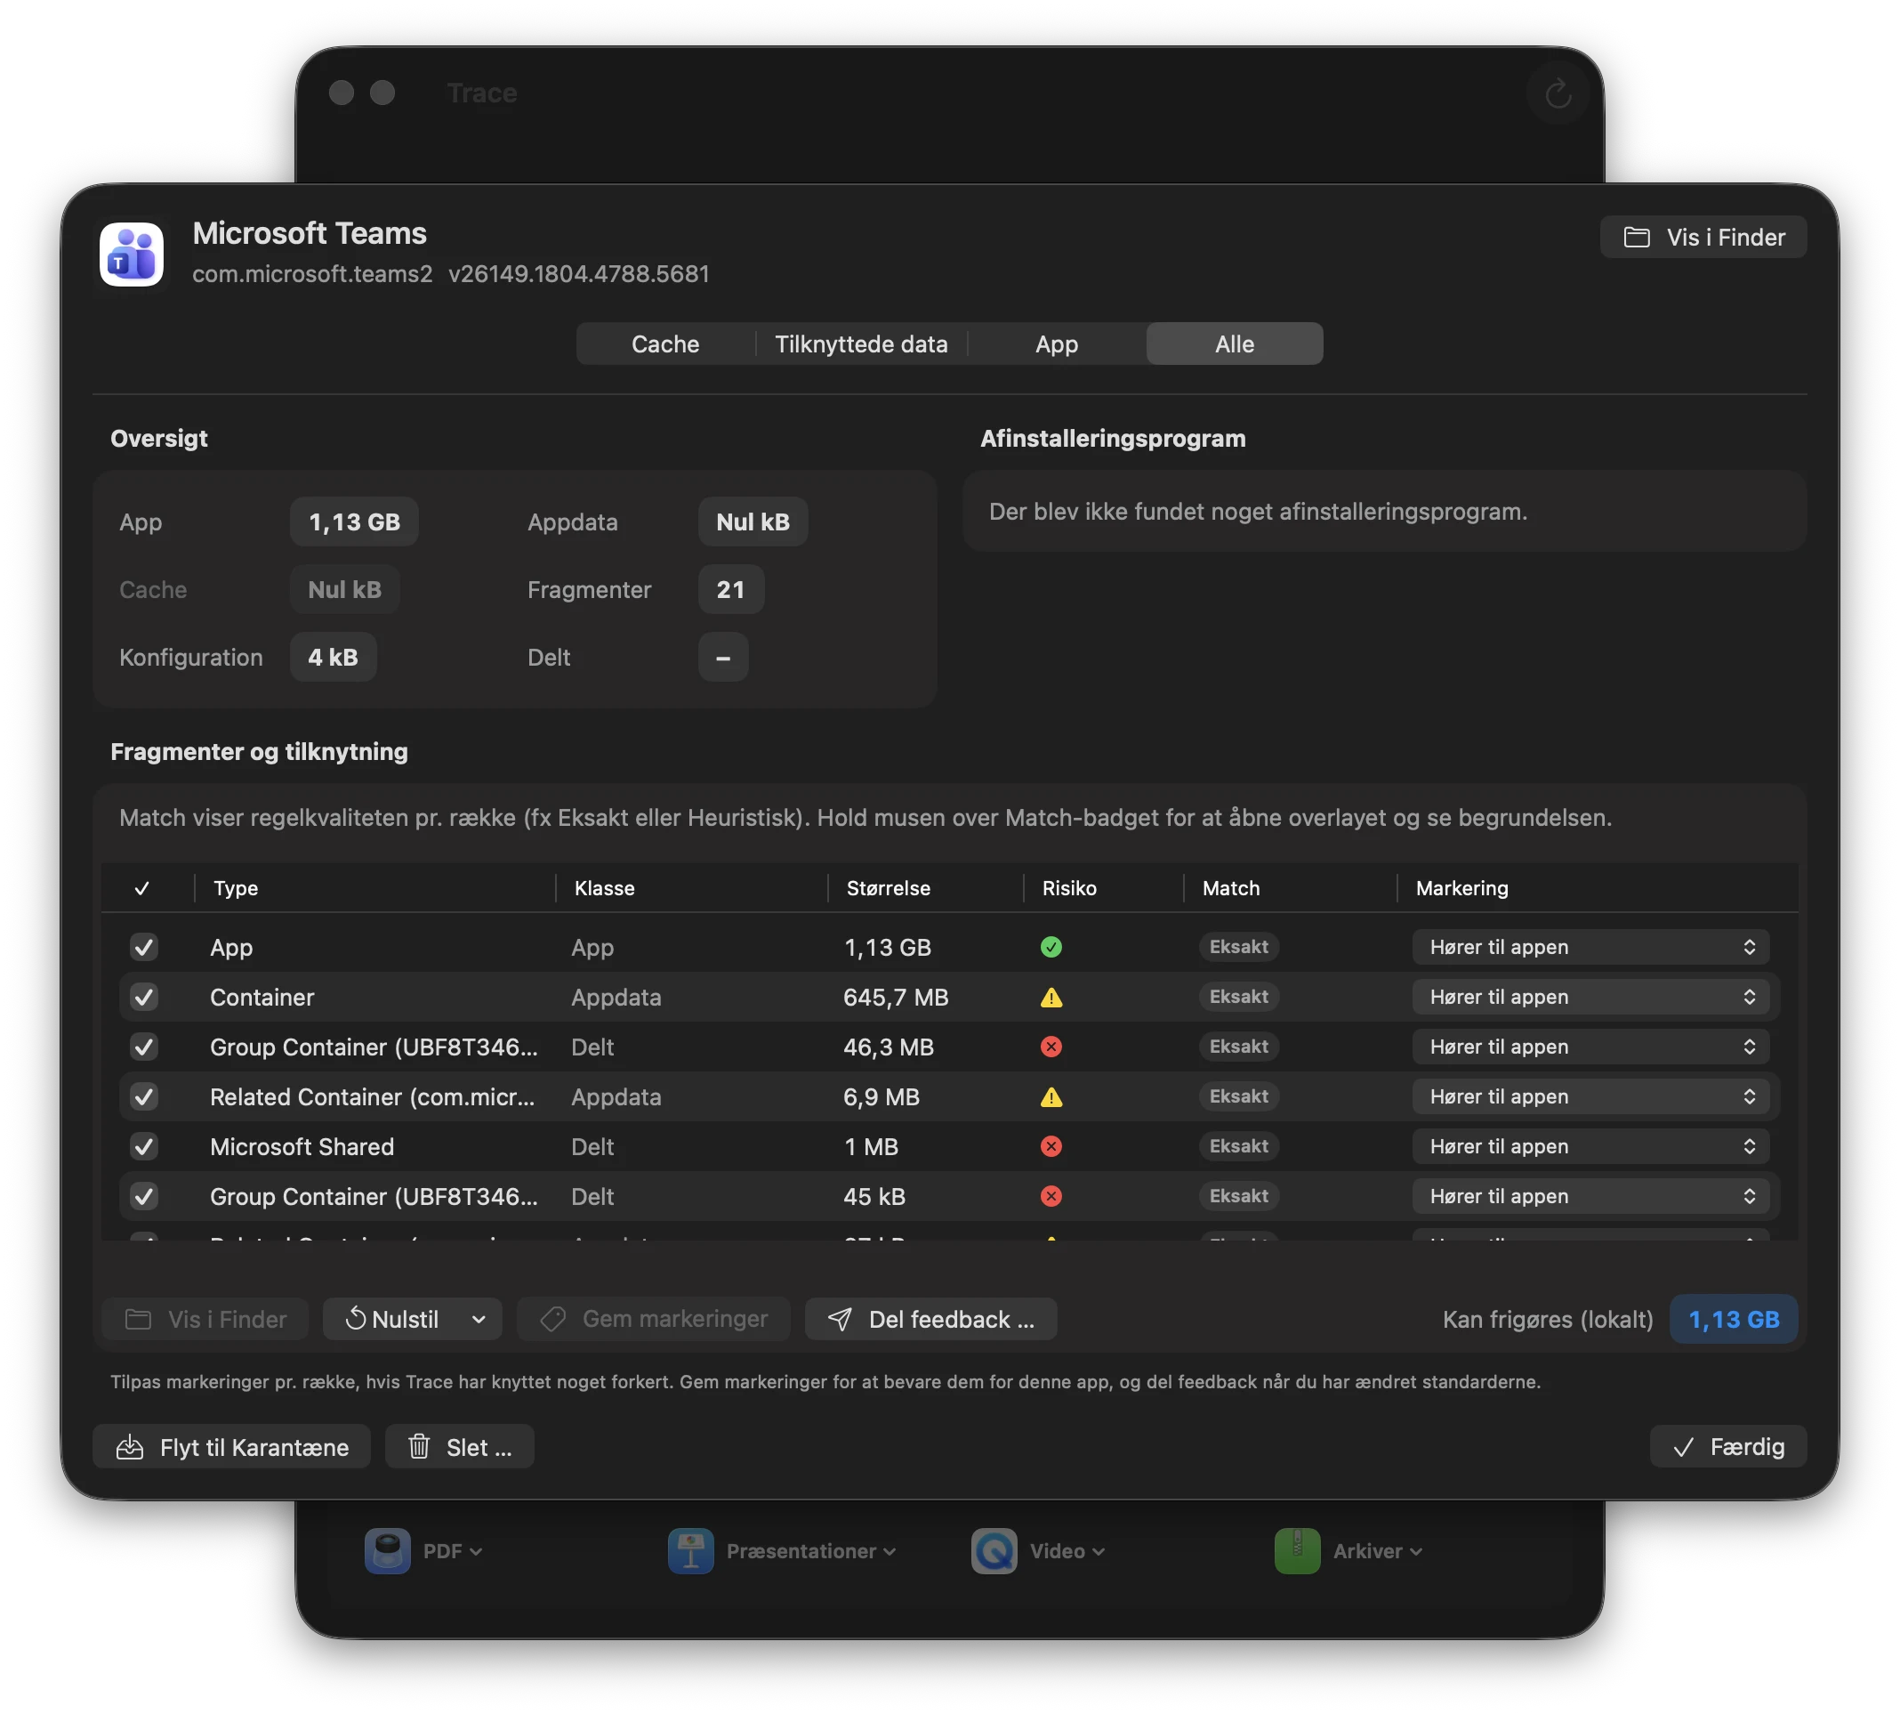Click the Konfiguration value 4 kB

[x=333, y=658]
